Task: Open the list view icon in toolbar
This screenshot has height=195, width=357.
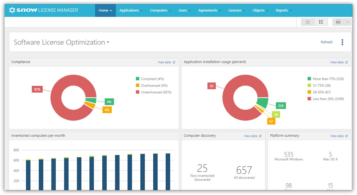Action: [x=321, y=22]
